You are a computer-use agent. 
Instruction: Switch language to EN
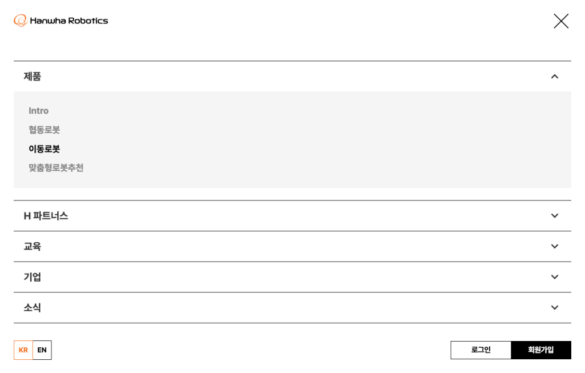coord(42,350)
